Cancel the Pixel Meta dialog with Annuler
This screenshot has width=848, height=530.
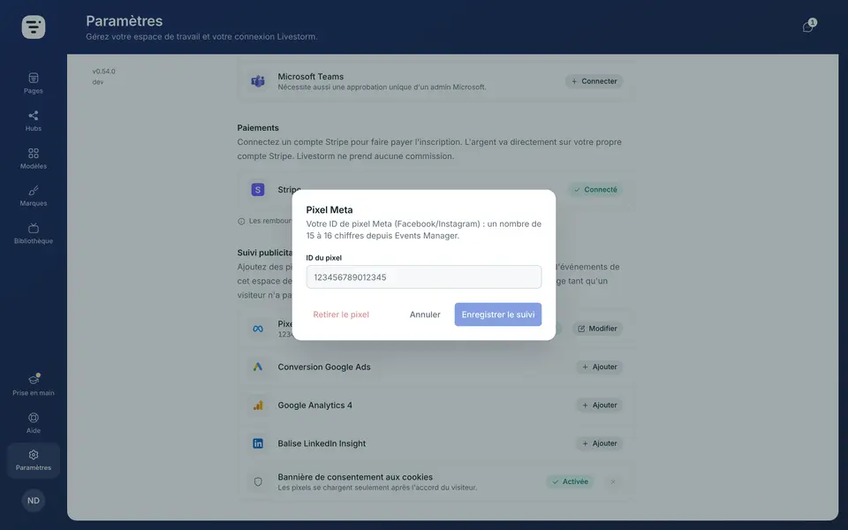(425, 314)
